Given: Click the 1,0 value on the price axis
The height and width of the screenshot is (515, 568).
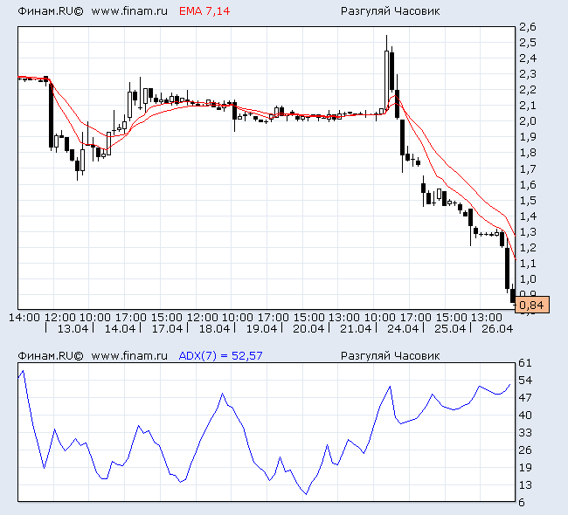Looking at the screenshot, I should click(528, 279).
